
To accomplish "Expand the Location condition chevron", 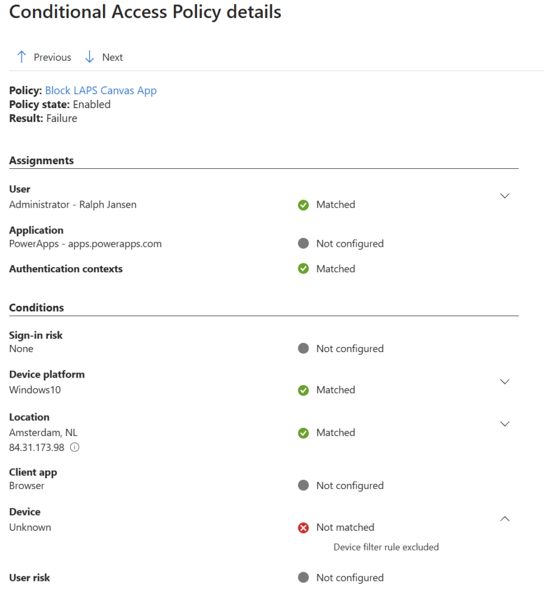I will [x=505, y=424].
